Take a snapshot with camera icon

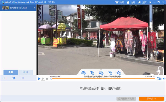(x=159, y=79)
